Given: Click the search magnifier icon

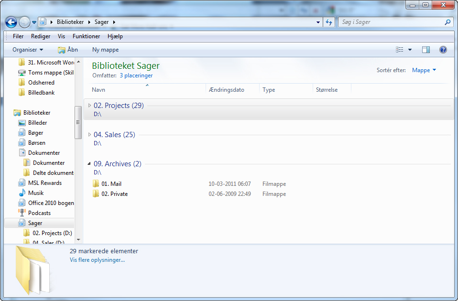Looking at the screenshot, I should pos(447,22).
